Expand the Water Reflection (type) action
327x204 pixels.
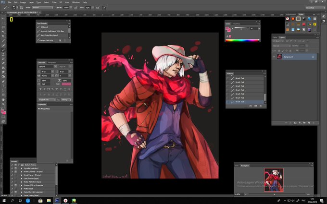coord(22,182)
